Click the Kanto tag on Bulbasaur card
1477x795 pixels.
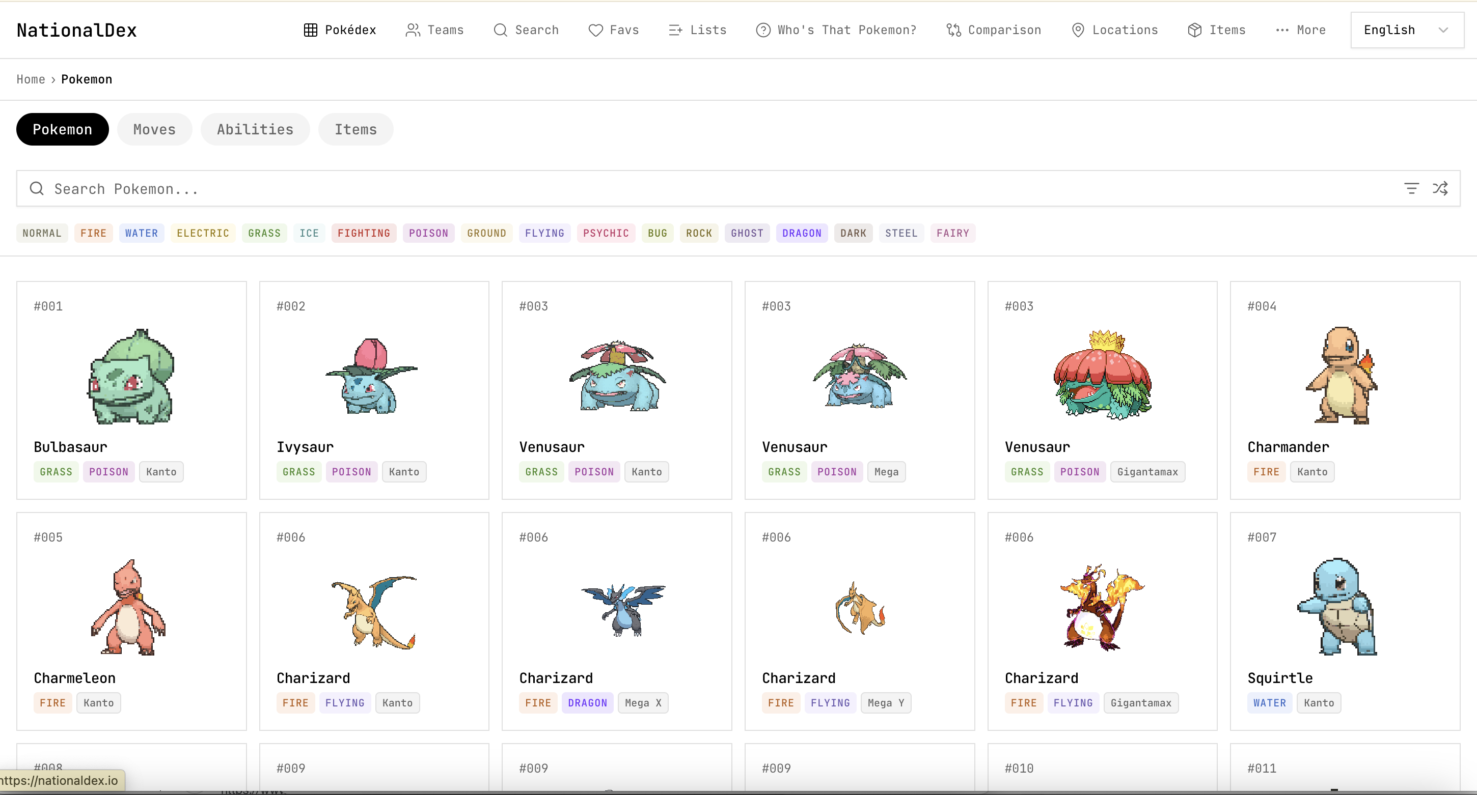coord(161,472)
